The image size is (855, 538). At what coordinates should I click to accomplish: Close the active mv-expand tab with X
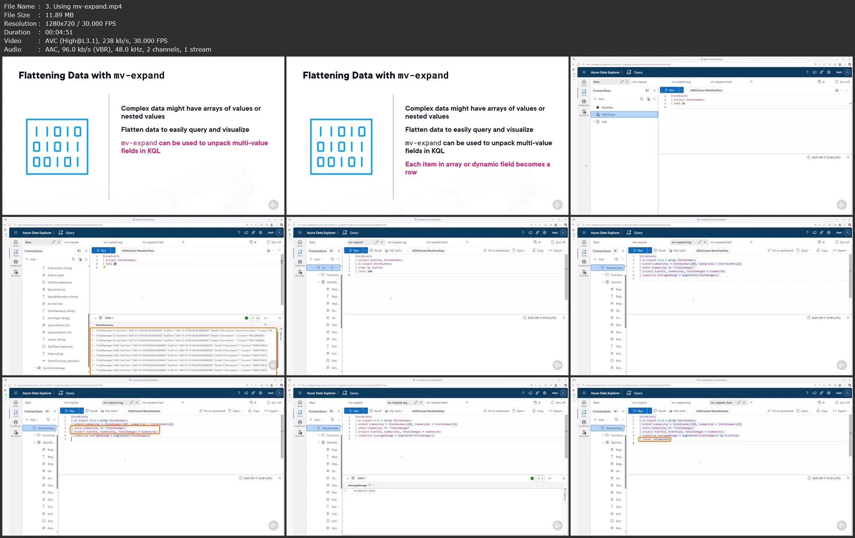382,242
